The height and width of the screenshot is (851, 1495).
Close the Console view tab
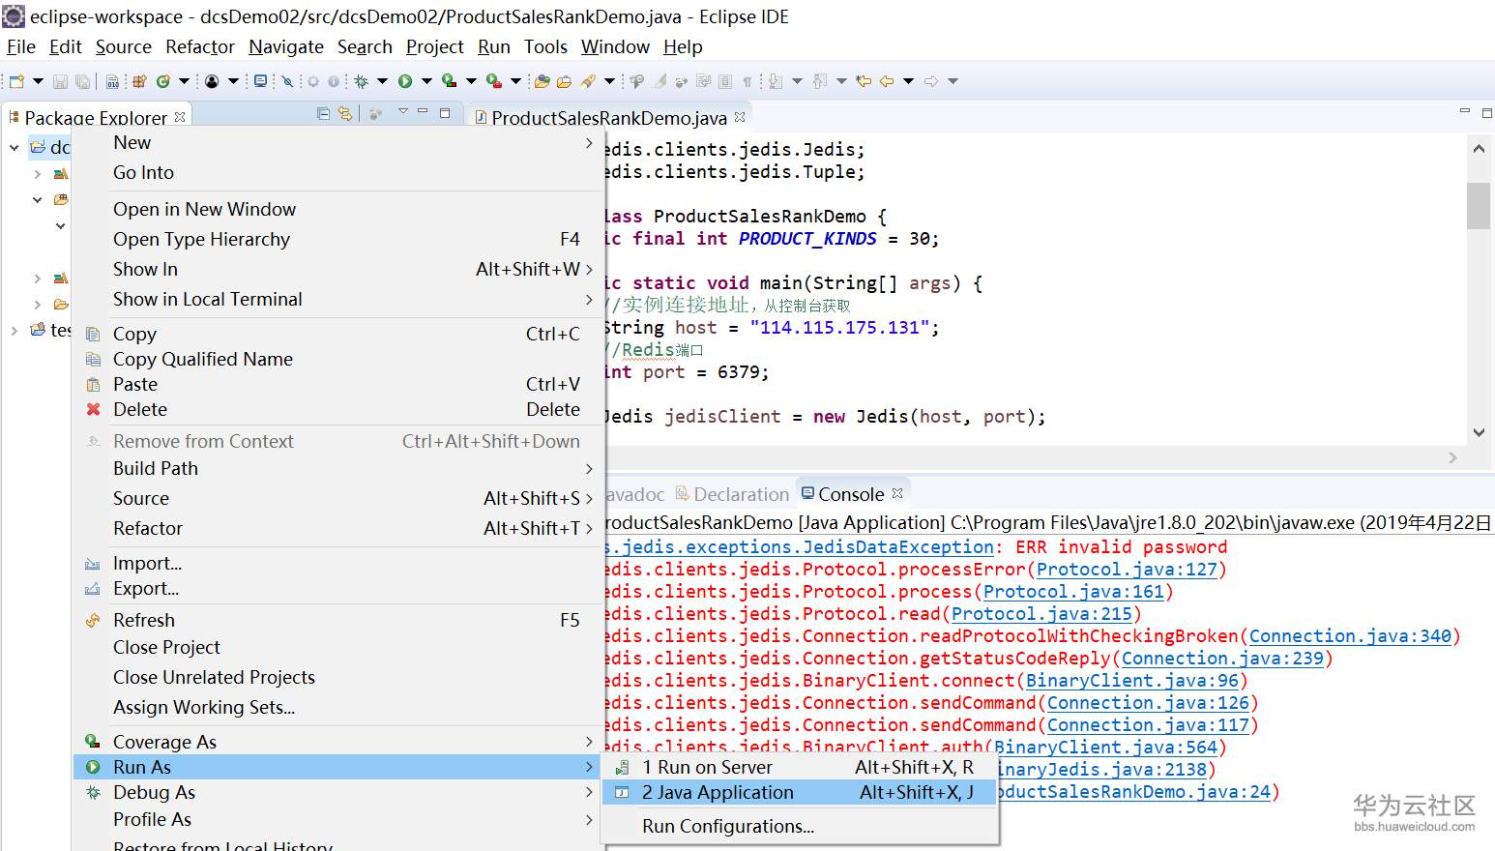(897, 493)
